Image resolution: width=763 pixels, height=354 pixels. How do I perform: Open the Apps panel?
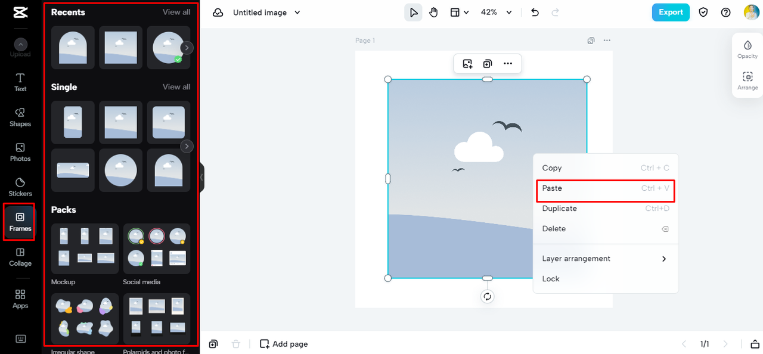tap(20, 299)
